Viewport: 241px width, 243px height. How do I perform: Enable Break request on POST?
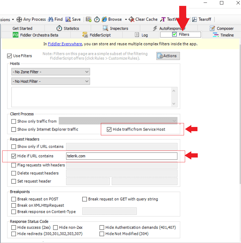[x=13, y=199]
